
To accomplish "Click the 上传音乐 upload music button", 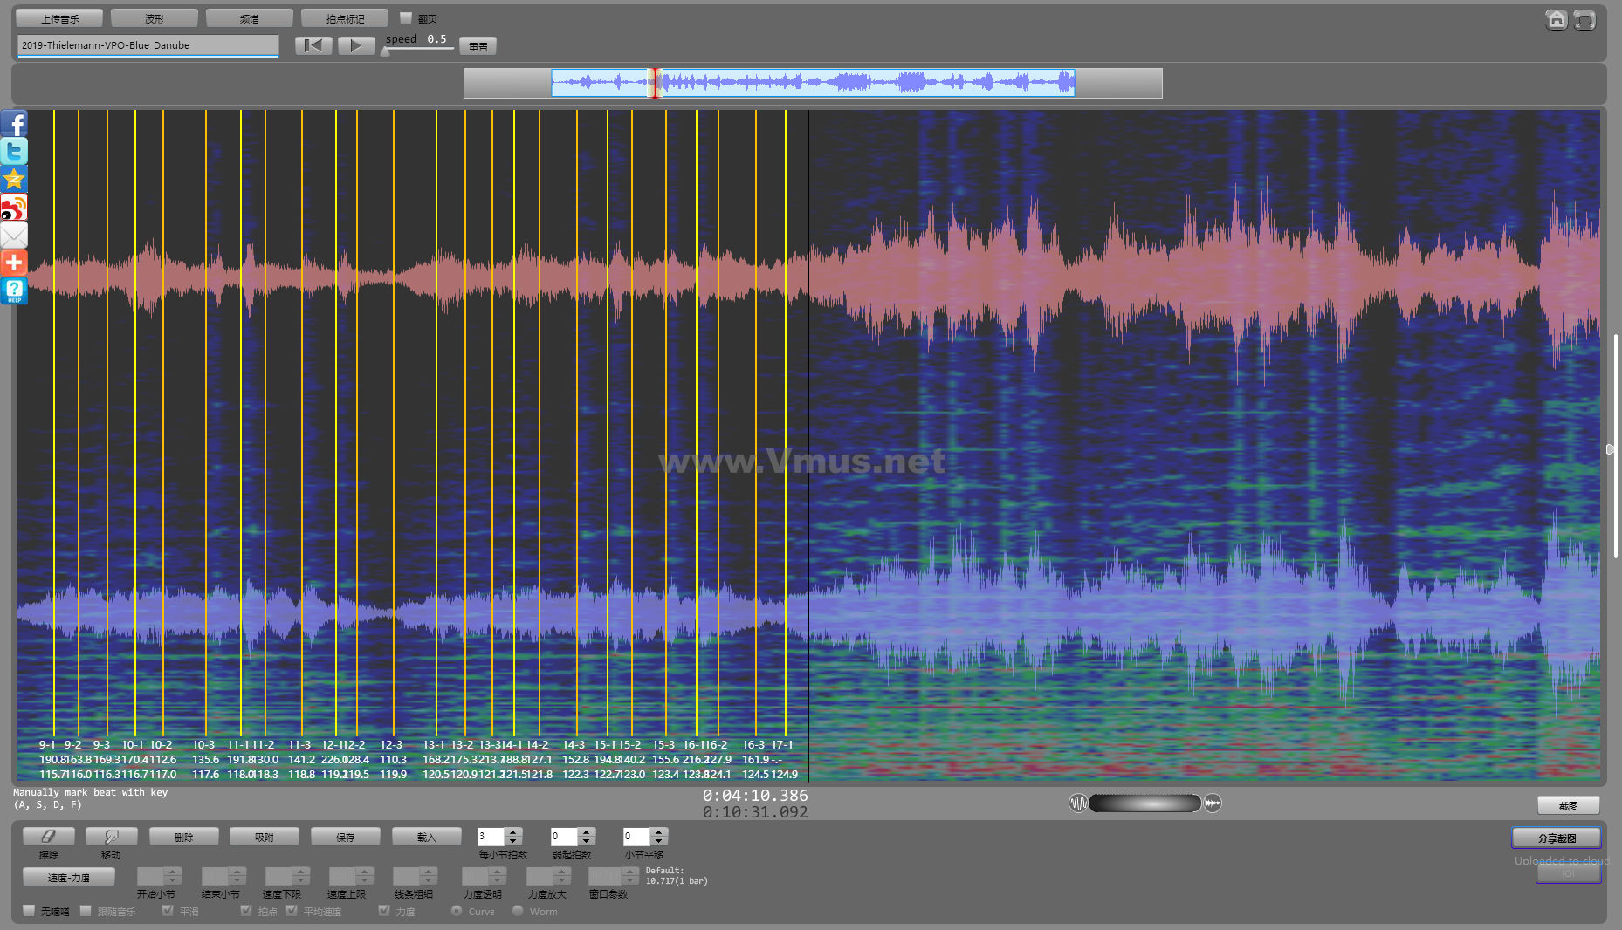I will point(59,18).
